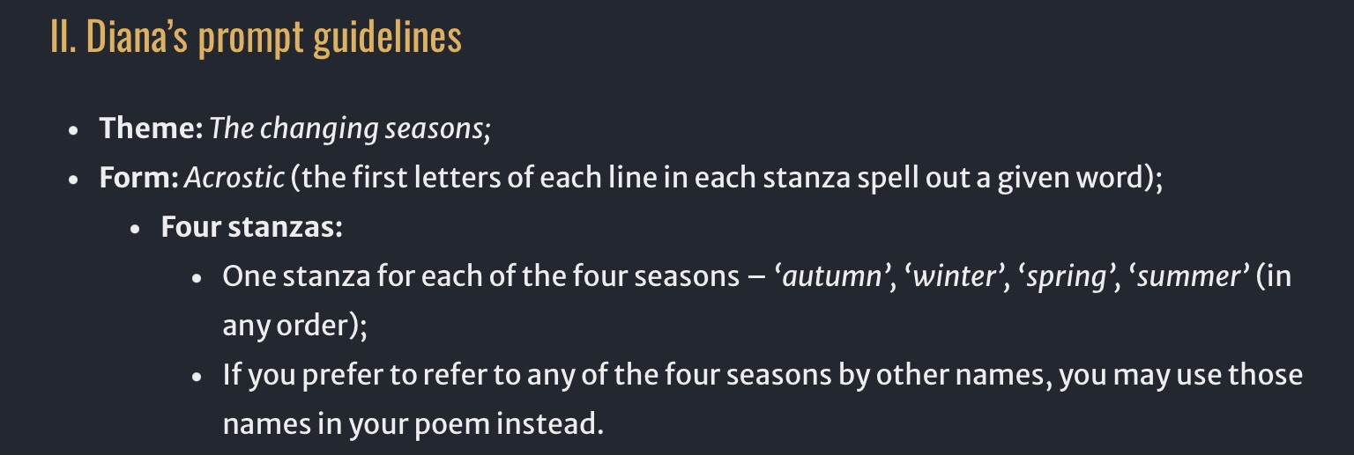1354x455 pixels.
Task: Click the text "names in your poem instead."
Action: pyautogui.click(x=413, y=424)
